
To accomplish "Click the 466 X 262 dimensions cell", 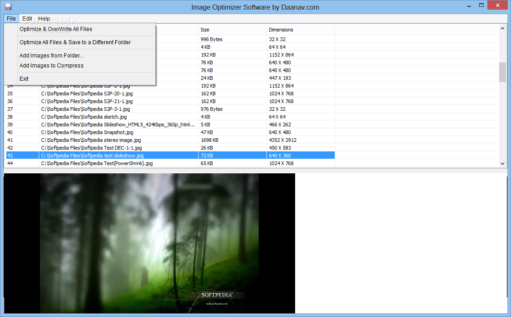I will tap(300, 125).
